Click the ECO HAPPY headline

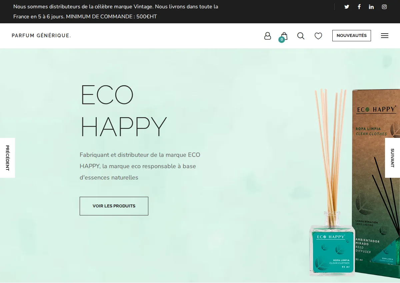click(x=123, y=111)
